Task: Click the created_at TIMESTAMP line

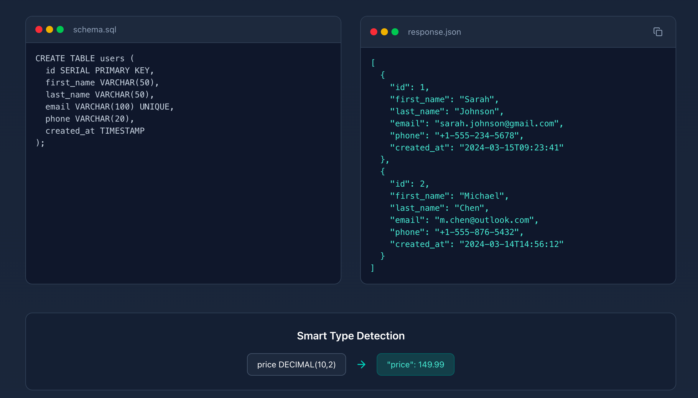Action: pyautogui.click(x=95, y=131)
